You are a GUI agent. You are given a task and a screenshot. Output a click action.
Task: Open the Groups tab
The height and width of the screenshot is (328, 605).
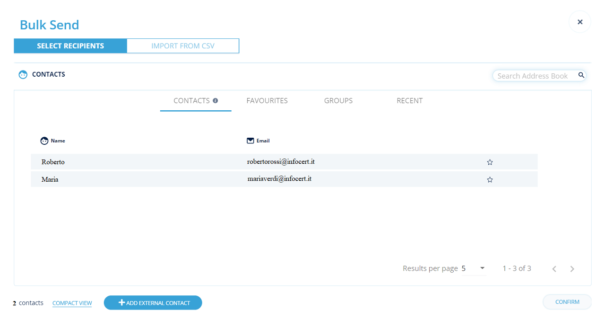[338, 100]
